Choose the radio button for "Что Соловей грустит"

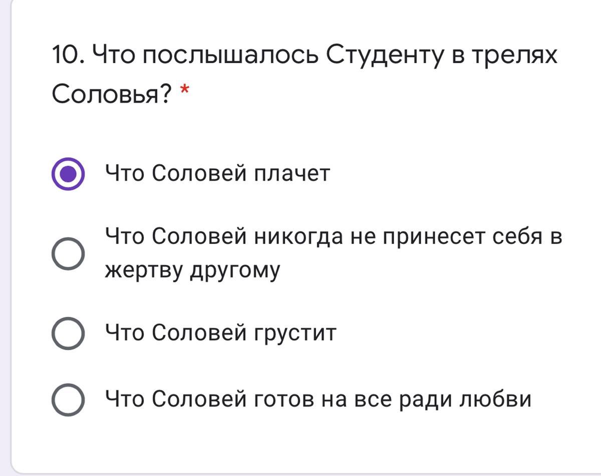(68, 333)
